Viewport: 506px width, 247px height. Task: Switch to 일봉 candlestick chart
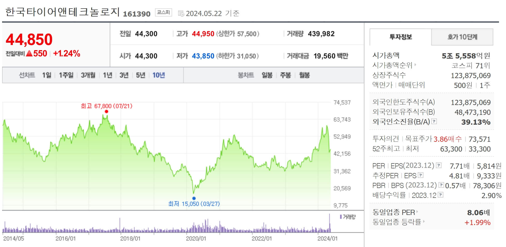267,75
